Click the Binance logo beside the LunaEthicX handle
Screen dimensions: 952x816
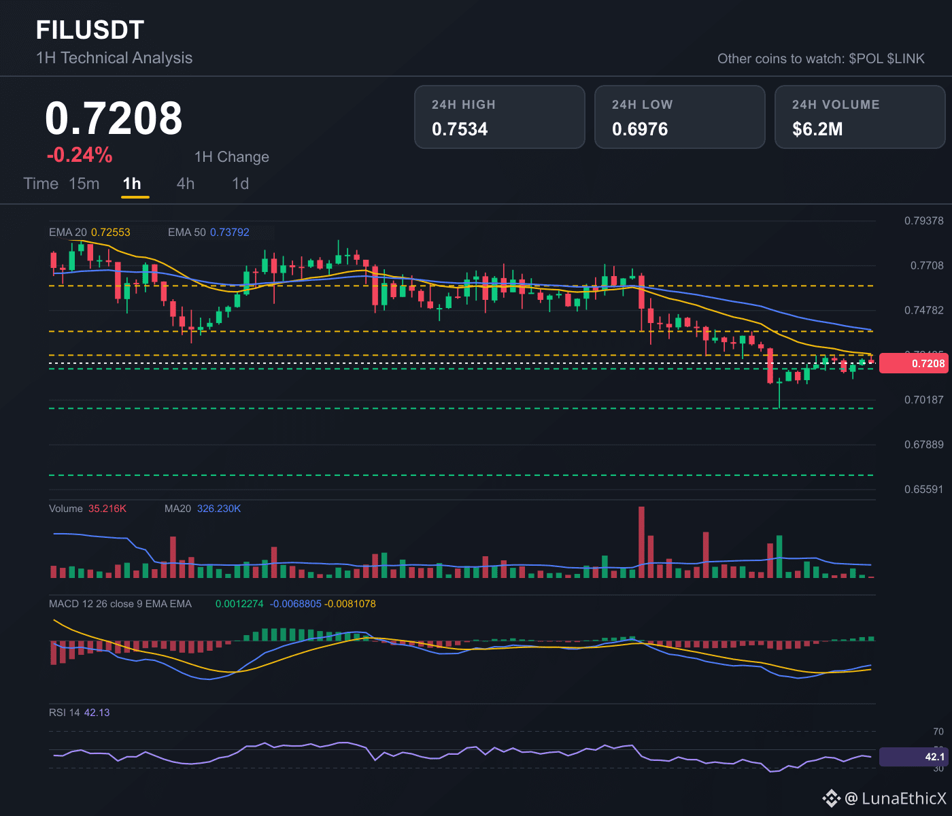tap(831, 798)
